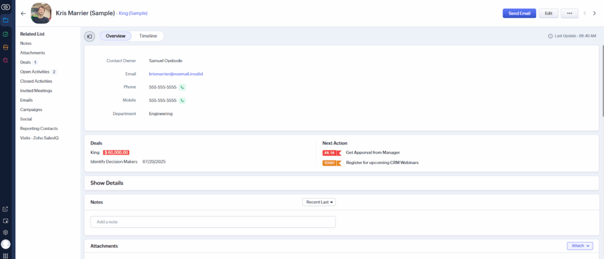Viewport: 604px width, 259px height.
Task: Call the Phone number via green phone icon
Action: click(x=182, y=87)
